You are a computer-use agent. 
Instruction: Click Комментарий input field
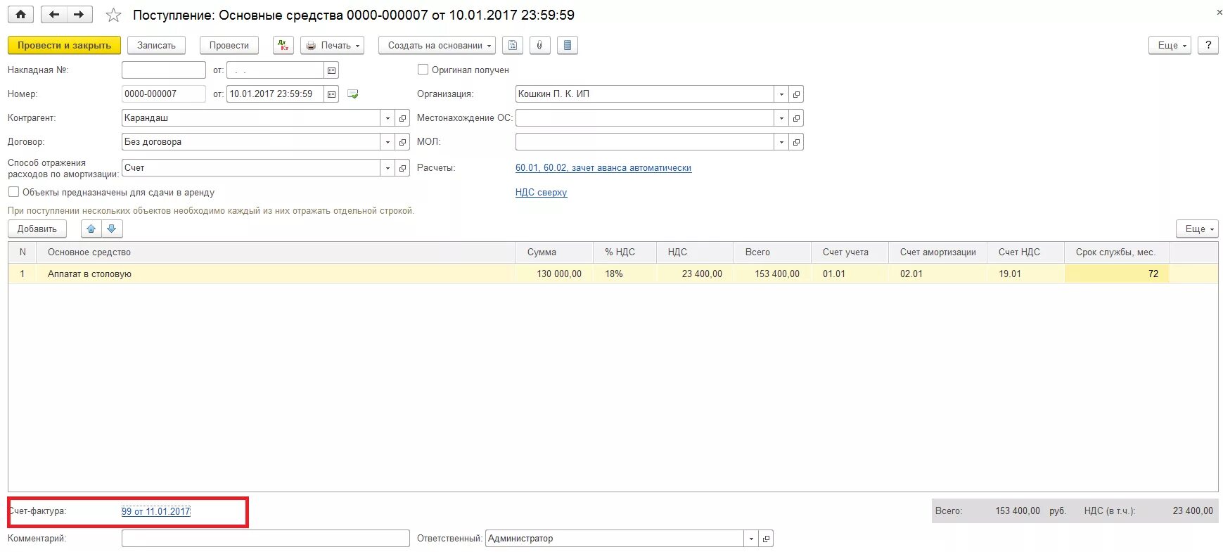tap(265, 539)
